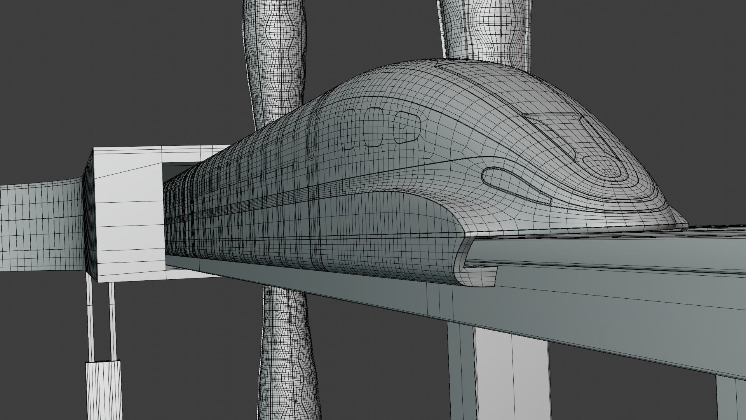Click the curved wireframe tube left of tunnel
The width and height of the screenshot is (746, 420).
point(42,224)
